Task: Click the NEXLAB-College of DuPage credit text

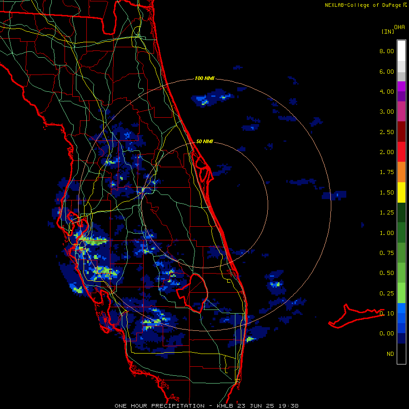Action: [x=363, y=5]
